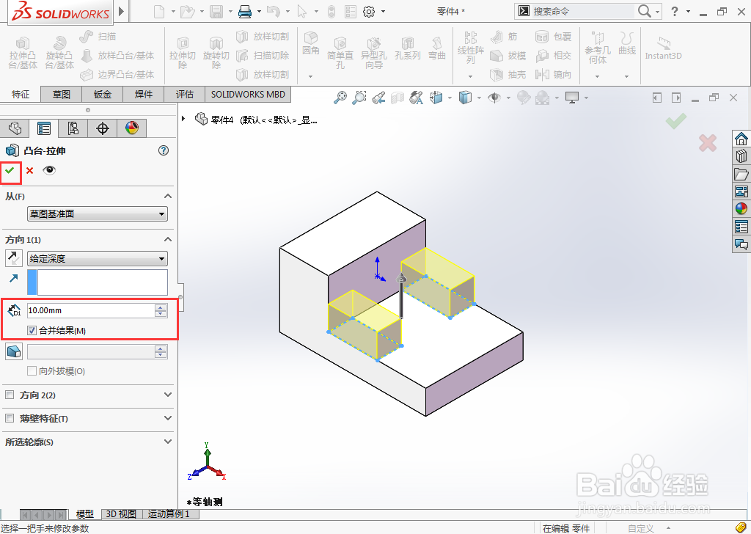Open the PropertyManager tab icon

(x=44, y=128)
